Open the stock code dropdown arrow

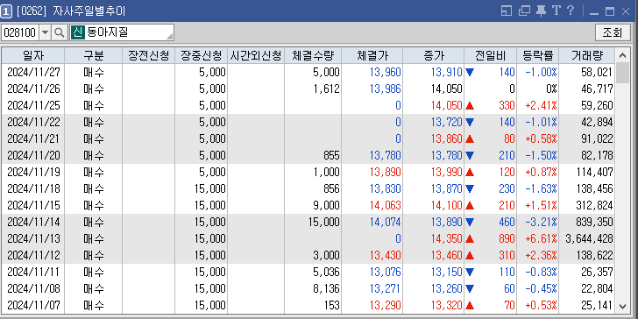point(46,32)
